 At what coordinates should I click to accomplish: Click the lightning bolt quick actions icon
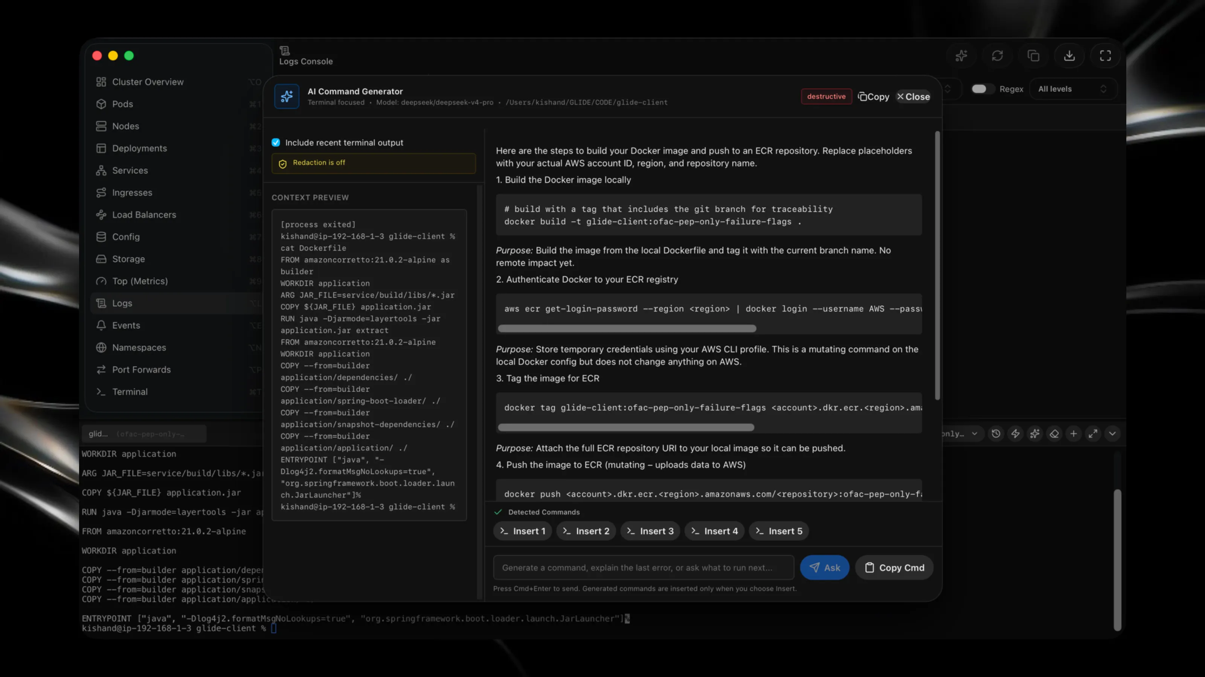(1015, 434)
